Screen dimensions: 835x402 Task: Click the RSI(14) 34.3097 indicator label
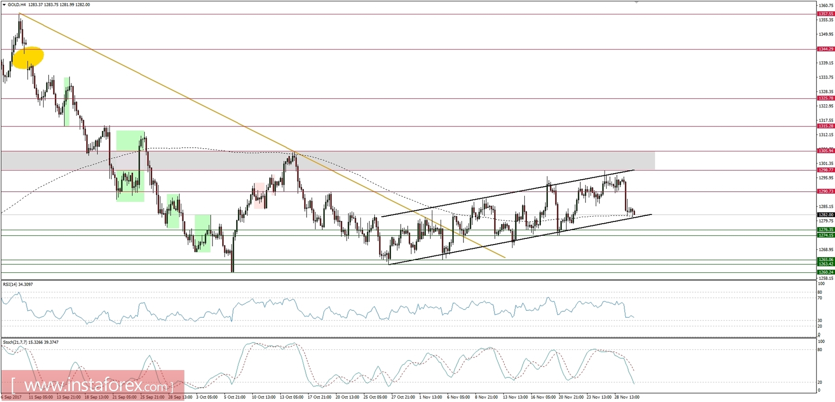click(x=18, y=284)
